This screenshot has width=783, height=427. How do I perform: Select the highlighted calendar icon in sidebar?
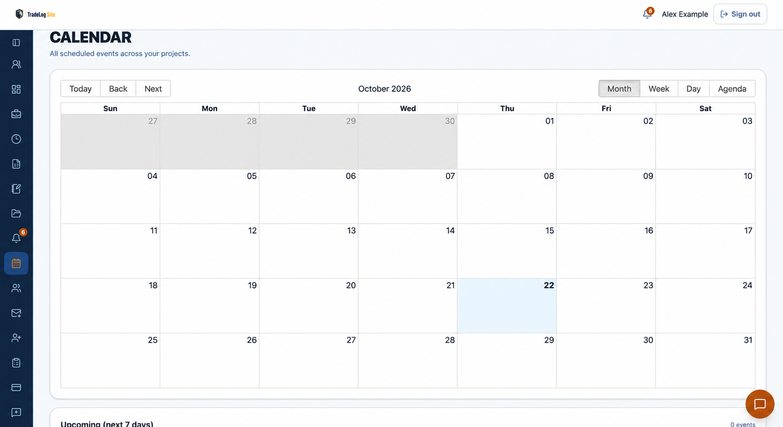(x=16, y=263)
